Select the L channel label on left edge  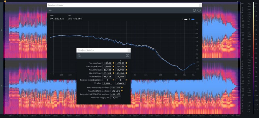coord(2,30)
